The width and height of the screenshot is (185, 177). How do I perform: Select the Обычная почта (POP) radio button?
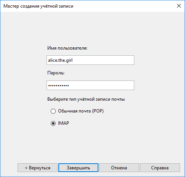(x=53, y=111)
